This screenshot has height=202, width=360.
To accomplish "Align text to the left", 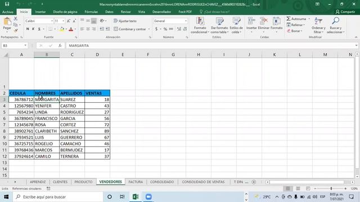I will tap(82, 29).
